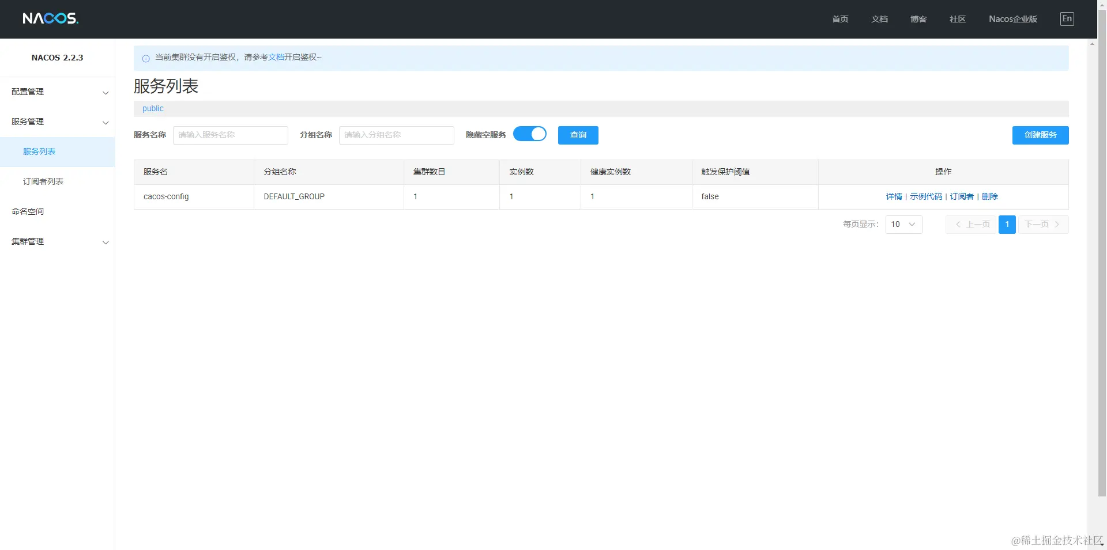Select 订阅者列表 in the sidebar
The image size is (1107, 550).
(57, 182)
